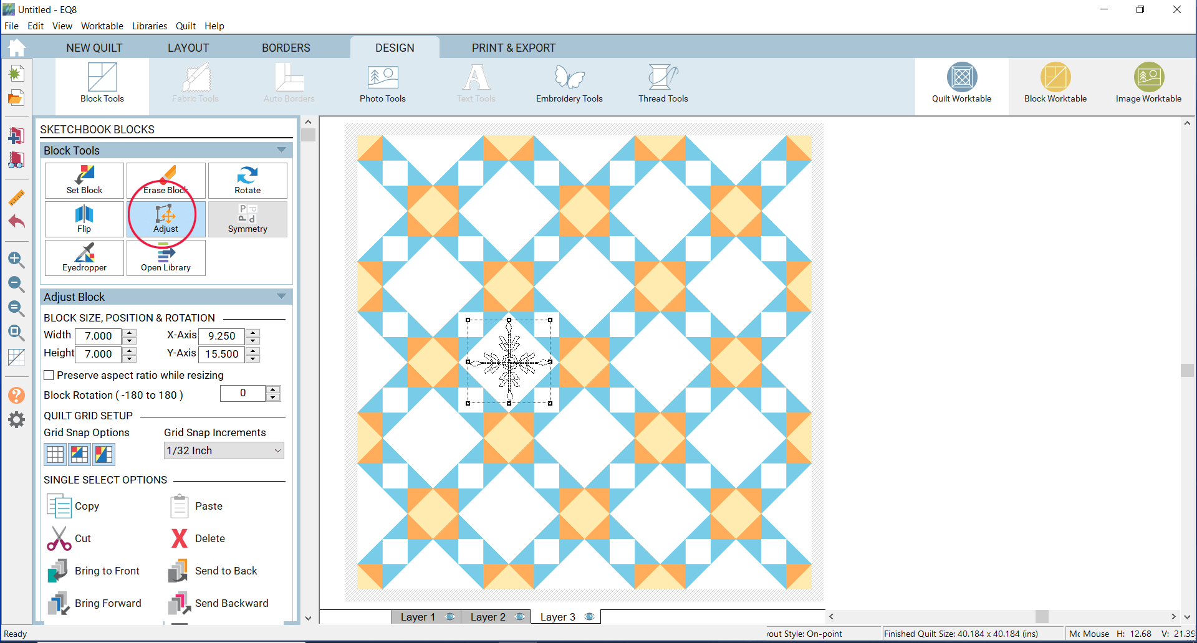Send selected block to Back
Viewport: 1197px width, 643px height.
tap(213, 571)
